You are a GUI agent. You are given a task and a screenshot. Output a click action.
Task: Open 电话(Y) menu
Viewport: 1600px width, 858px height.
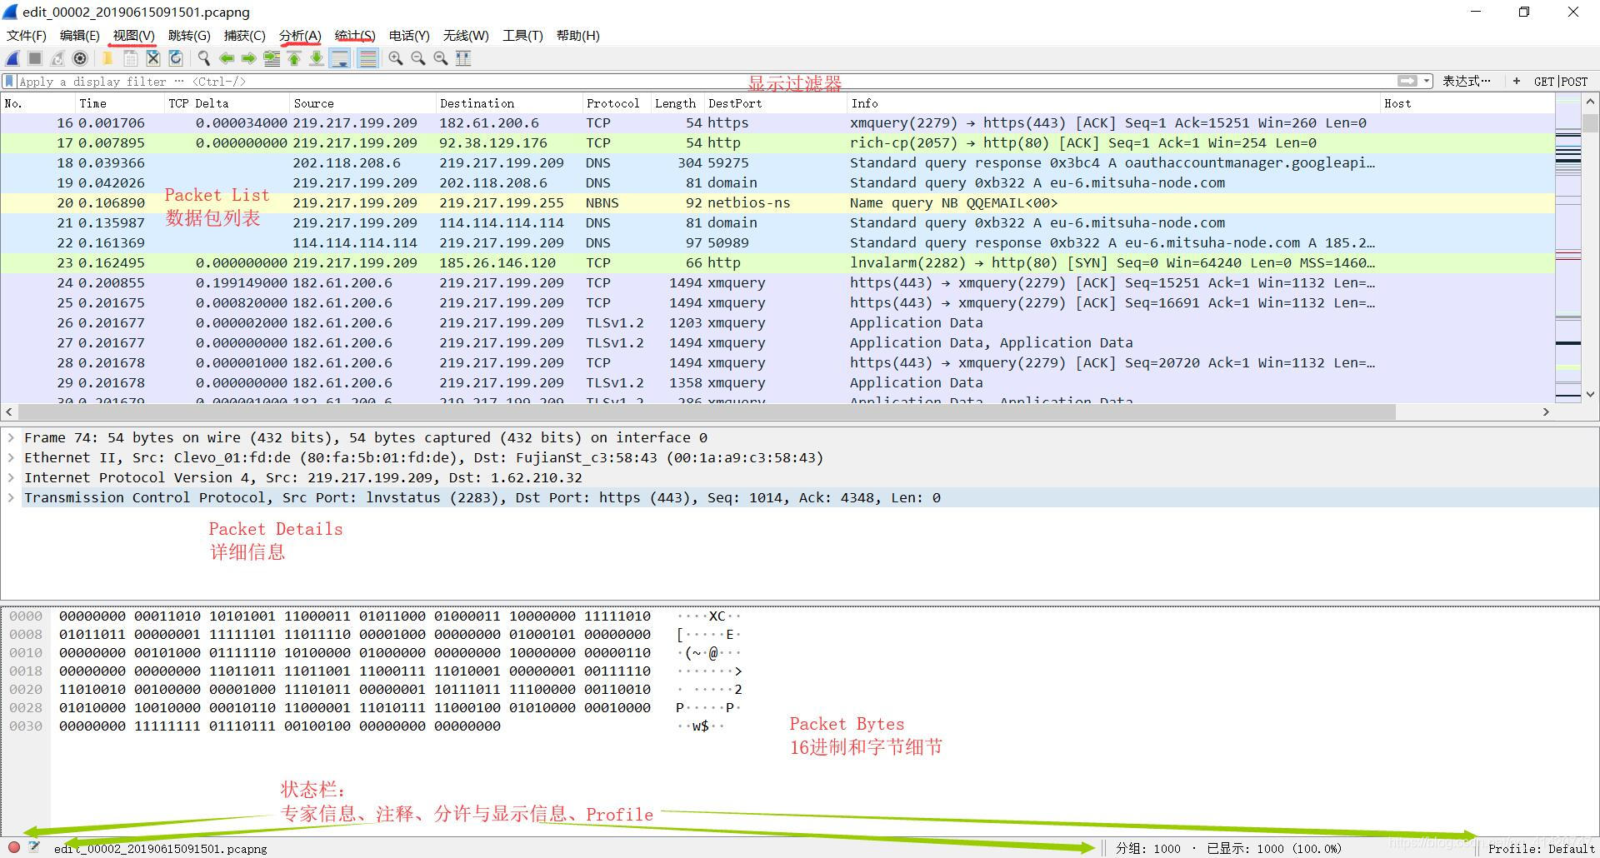409,35
